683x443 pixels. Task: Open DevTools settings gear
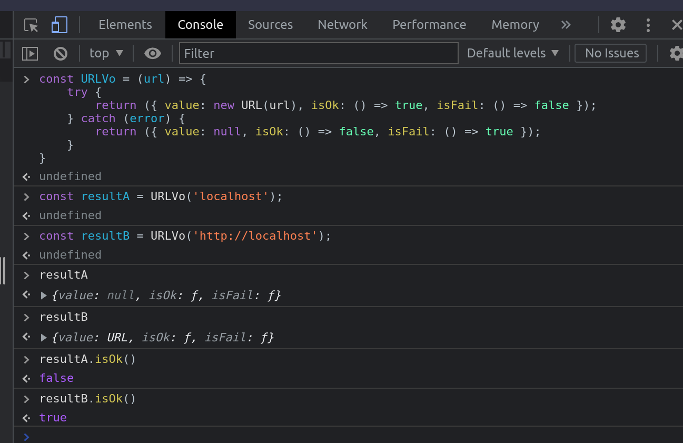tap(617, 24)
